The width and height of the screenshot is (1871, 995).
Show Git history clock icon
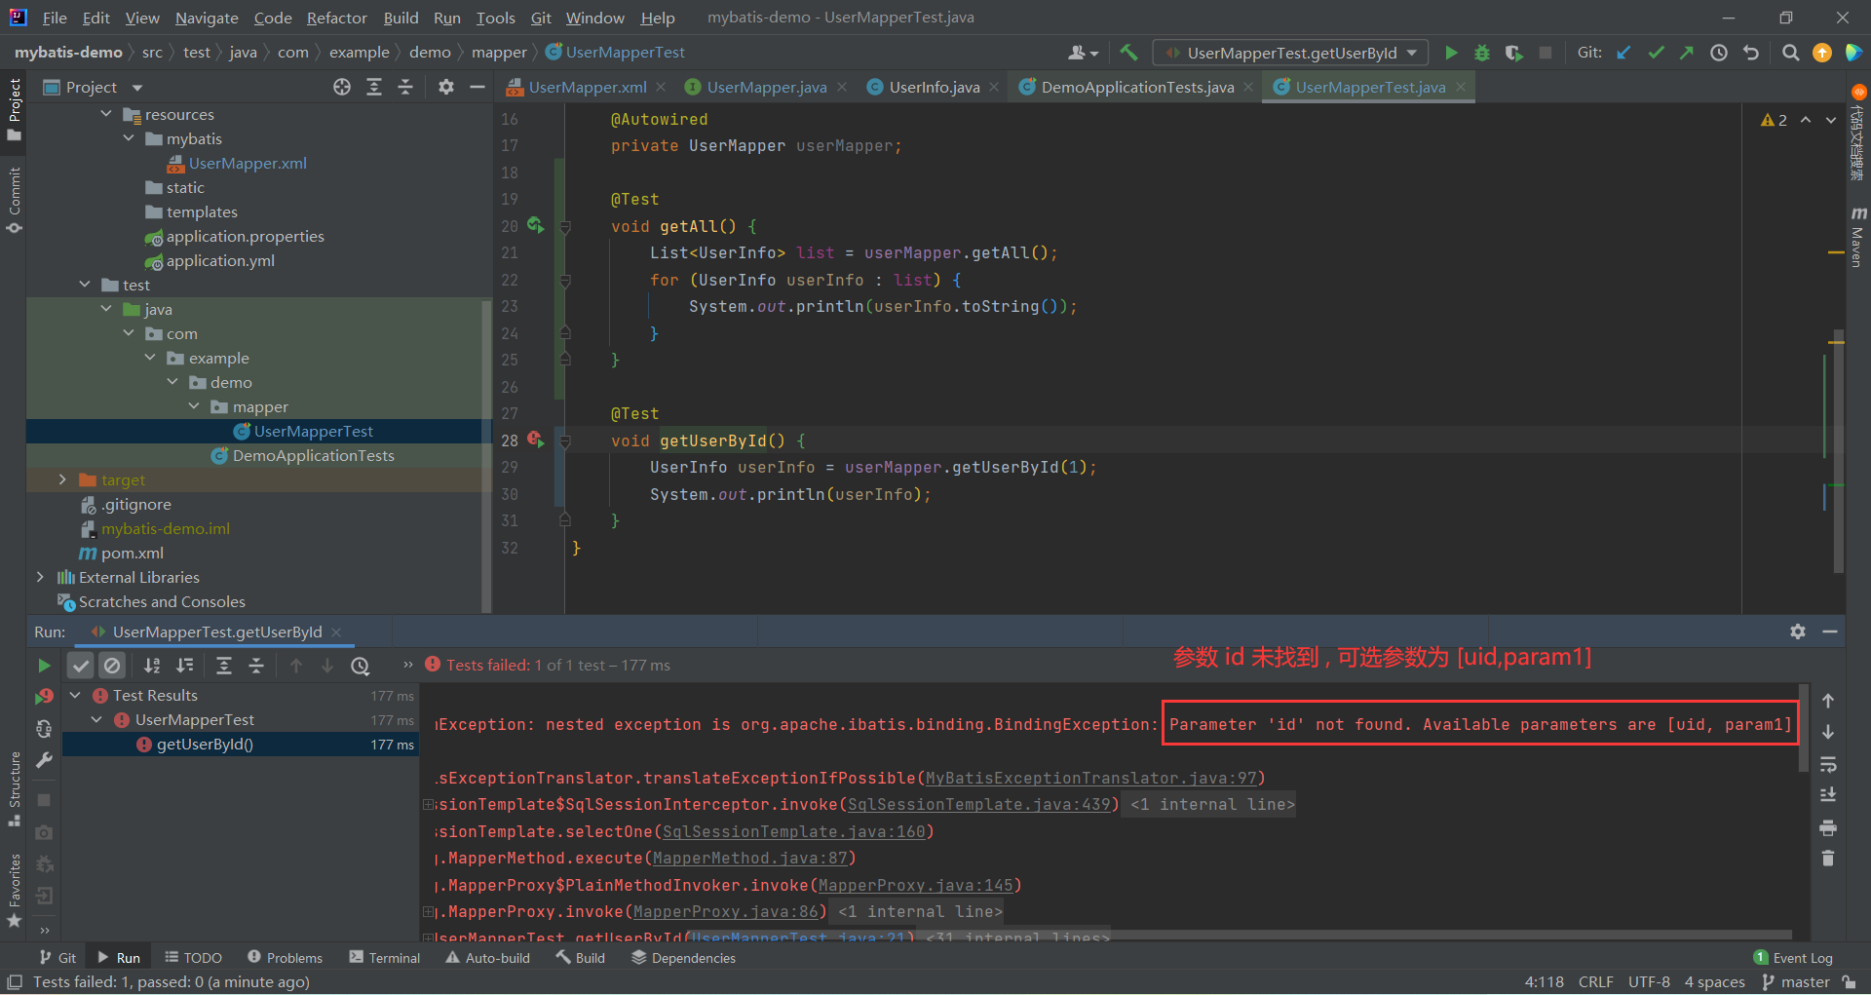pos(1719,53)
